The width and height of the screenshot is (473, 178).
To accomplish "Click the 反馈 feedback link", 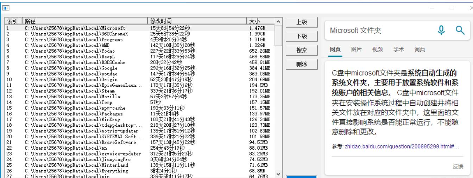I will [458, 167].
